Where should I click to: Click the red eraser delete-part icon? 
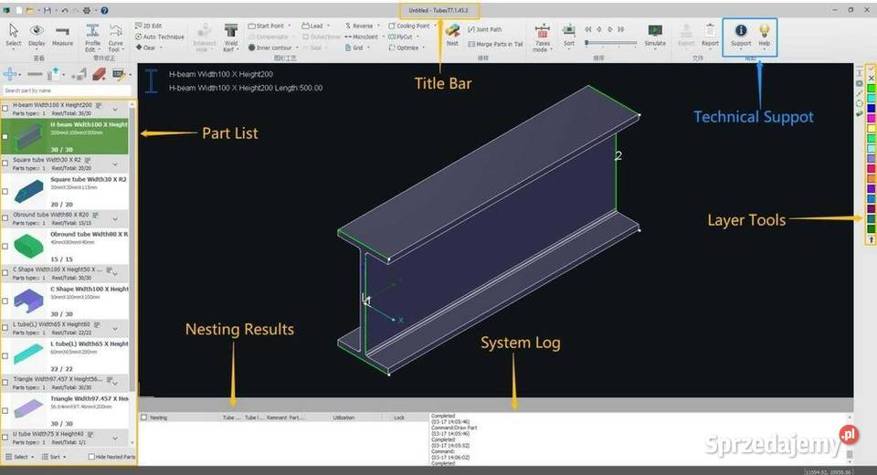click(x=99, y=74)
